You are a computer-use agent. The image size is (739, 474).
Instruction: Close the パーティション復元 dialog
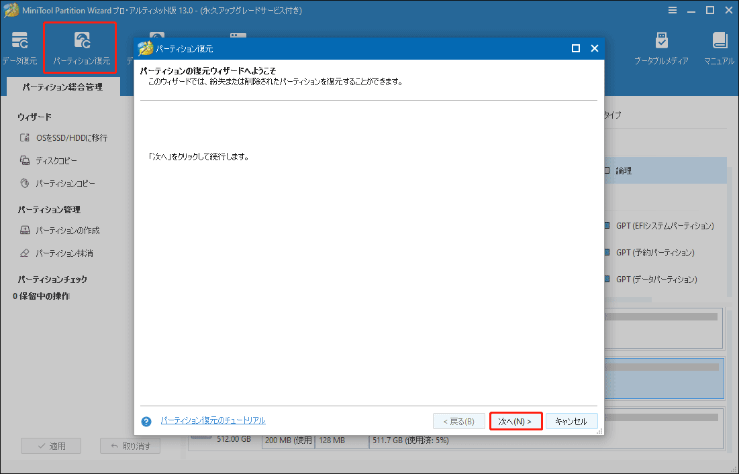coord(594,48)
